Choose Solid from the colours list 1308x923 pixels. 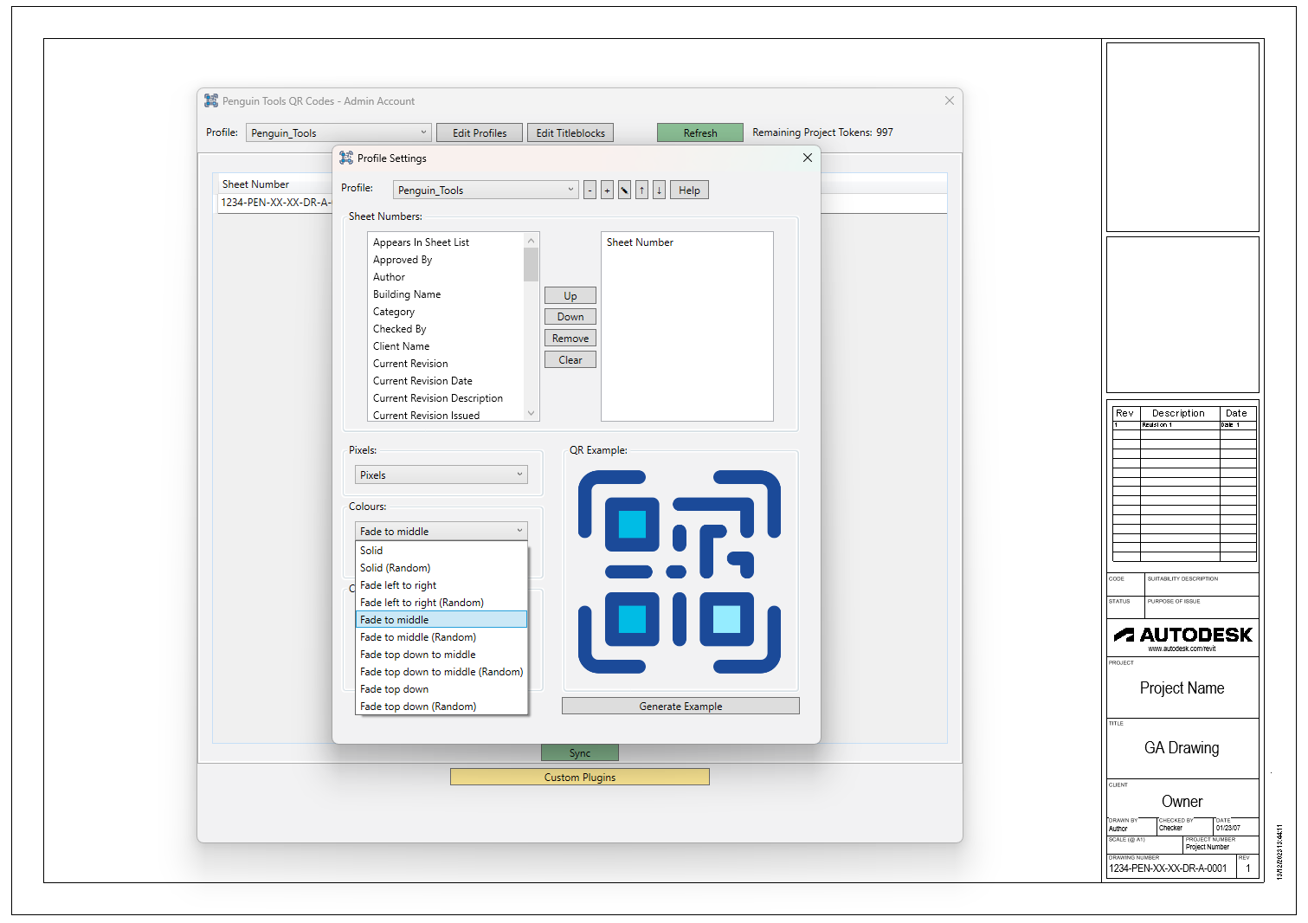(441, 551)
